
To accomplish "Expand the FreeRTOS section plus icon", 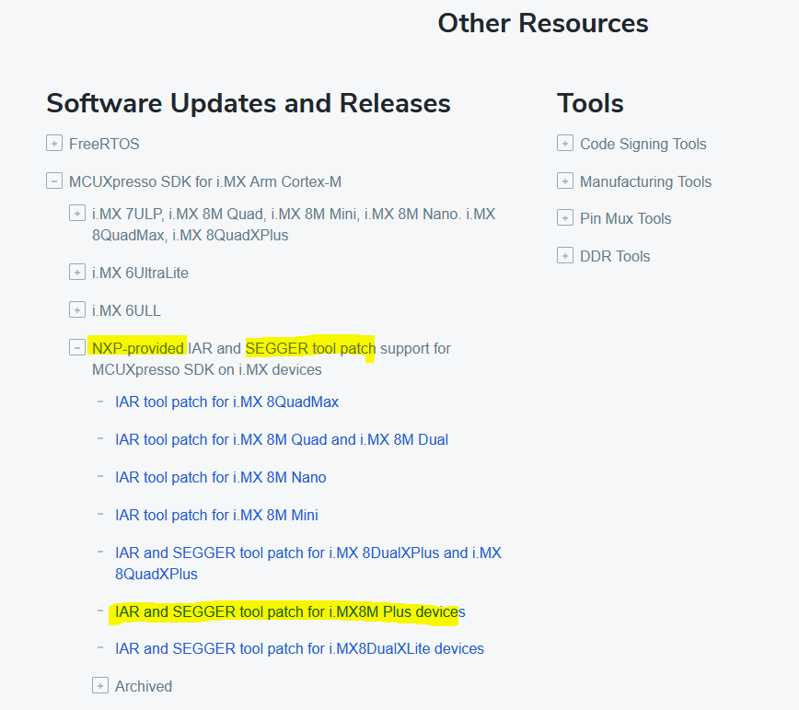I will [54, 144].
